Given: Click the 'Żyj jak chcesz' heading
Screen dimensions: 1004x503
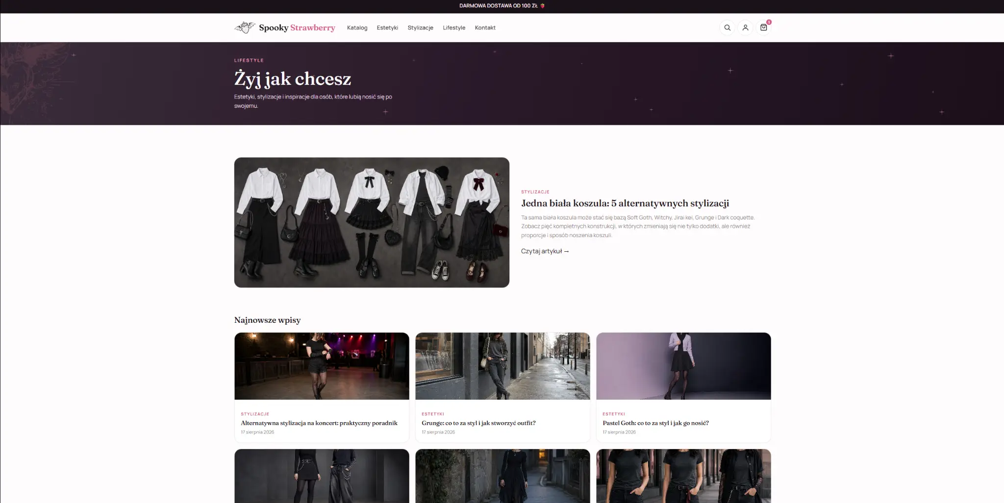Looking at the screenshot, I should 293,78.
